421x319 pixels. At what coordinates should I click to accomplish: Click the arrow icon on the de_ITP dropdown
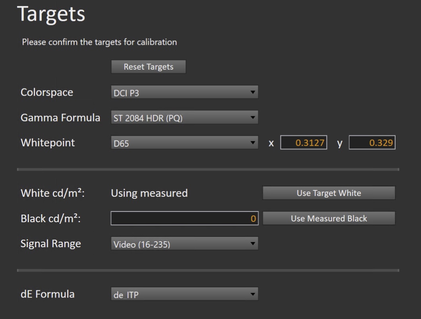(x=253, y=294)
